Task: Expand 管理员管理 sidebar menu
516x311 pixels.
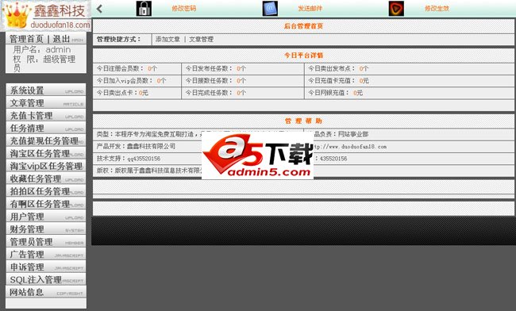Action: coord(46,241)
